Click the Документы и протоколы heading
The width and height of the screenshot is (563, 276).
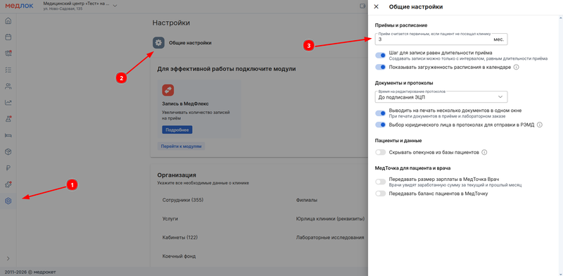pos(404,83)
